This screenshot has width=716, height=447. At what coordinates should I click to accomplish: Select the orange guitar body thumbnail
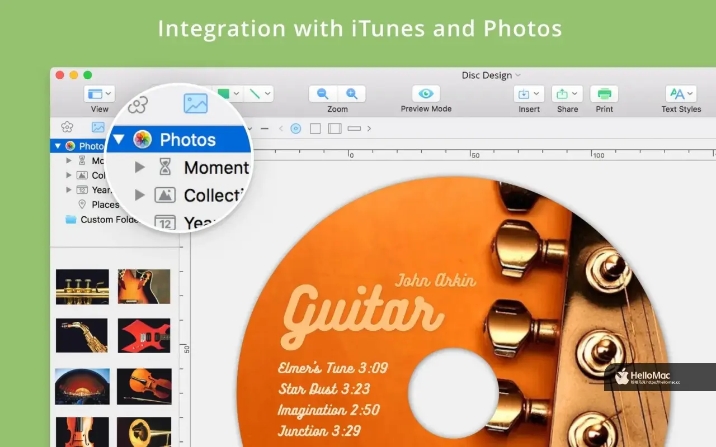pyautogui.click(x=144, y=287)
